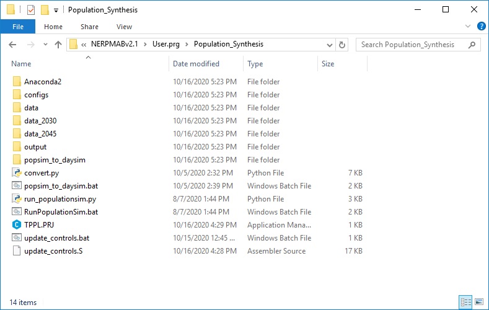
Task: Click the Help question mark icon
Action: pos(481,27)
